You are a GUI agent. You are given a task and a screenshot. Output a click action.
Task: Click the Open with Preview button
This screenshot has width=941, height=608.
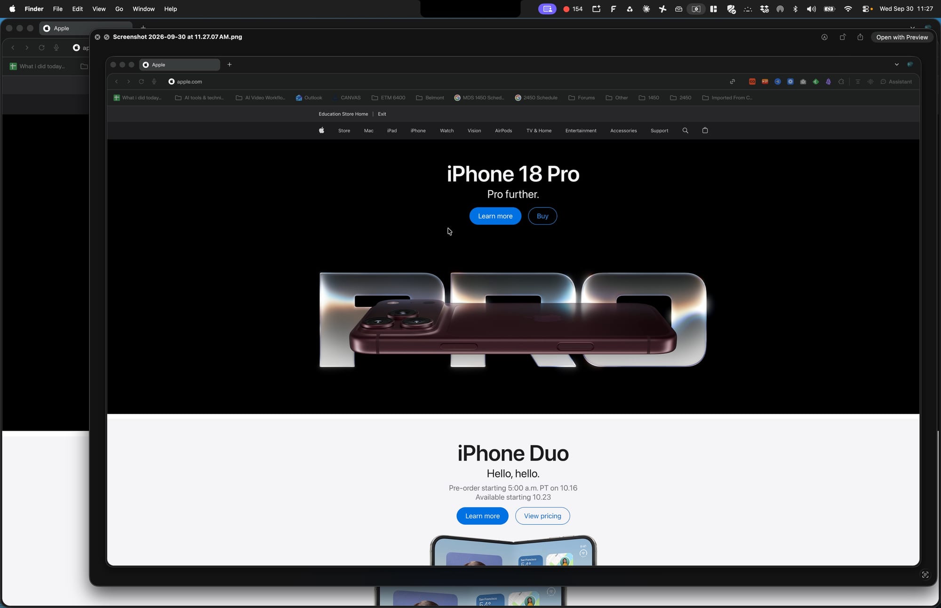pyautogui.click(x=902, y=37)
